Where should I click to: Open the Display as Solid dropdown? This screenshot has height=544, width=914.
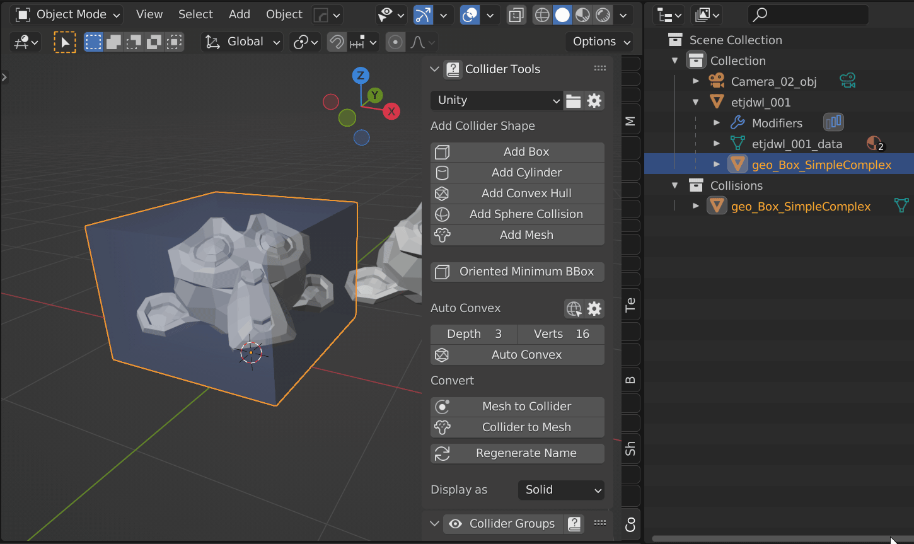[x=561, y=490]
